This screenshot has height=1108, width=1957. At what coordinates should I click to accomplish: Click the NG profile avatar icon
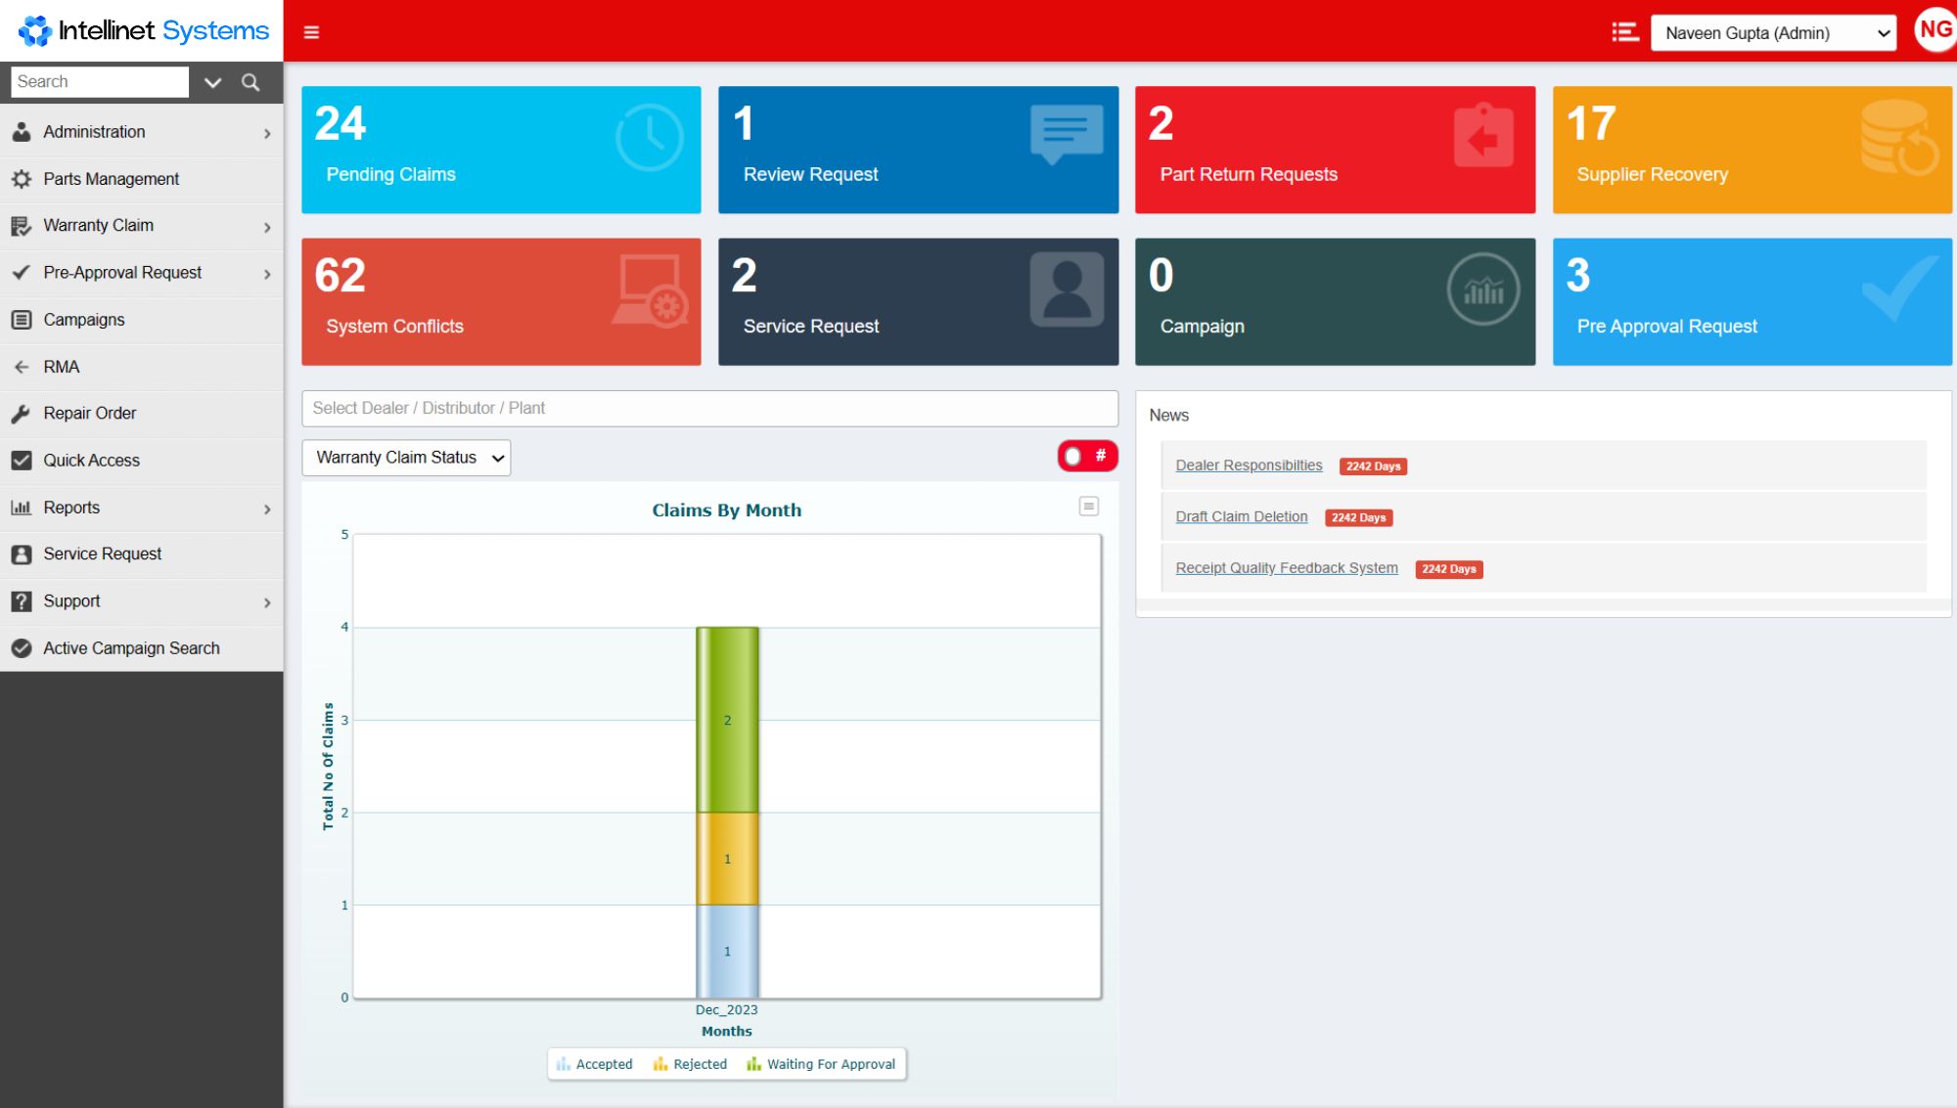point(1933,28)
